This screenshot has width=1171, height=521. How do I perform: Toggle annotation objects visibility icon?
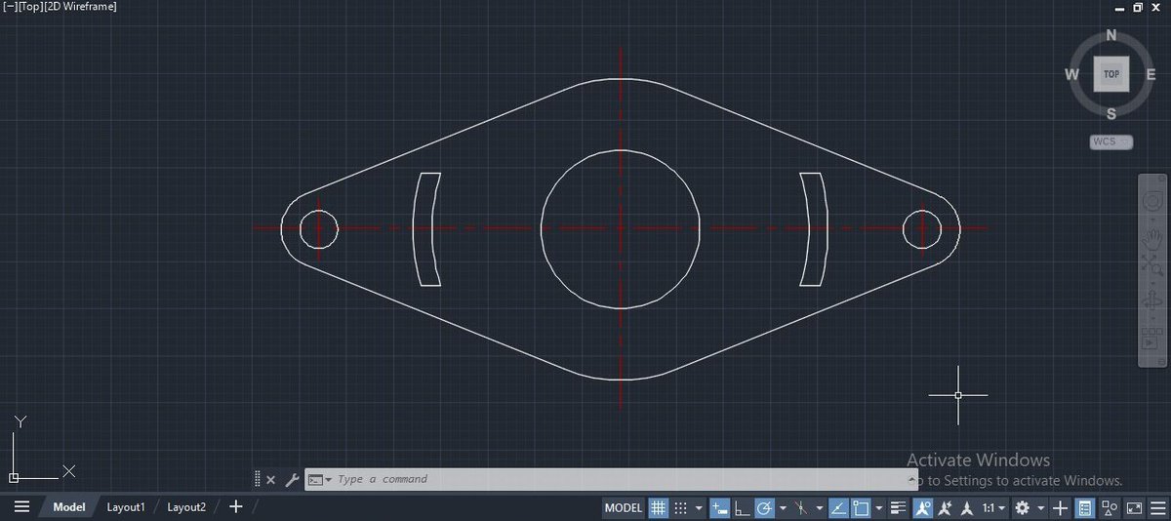tap(923, 507)
